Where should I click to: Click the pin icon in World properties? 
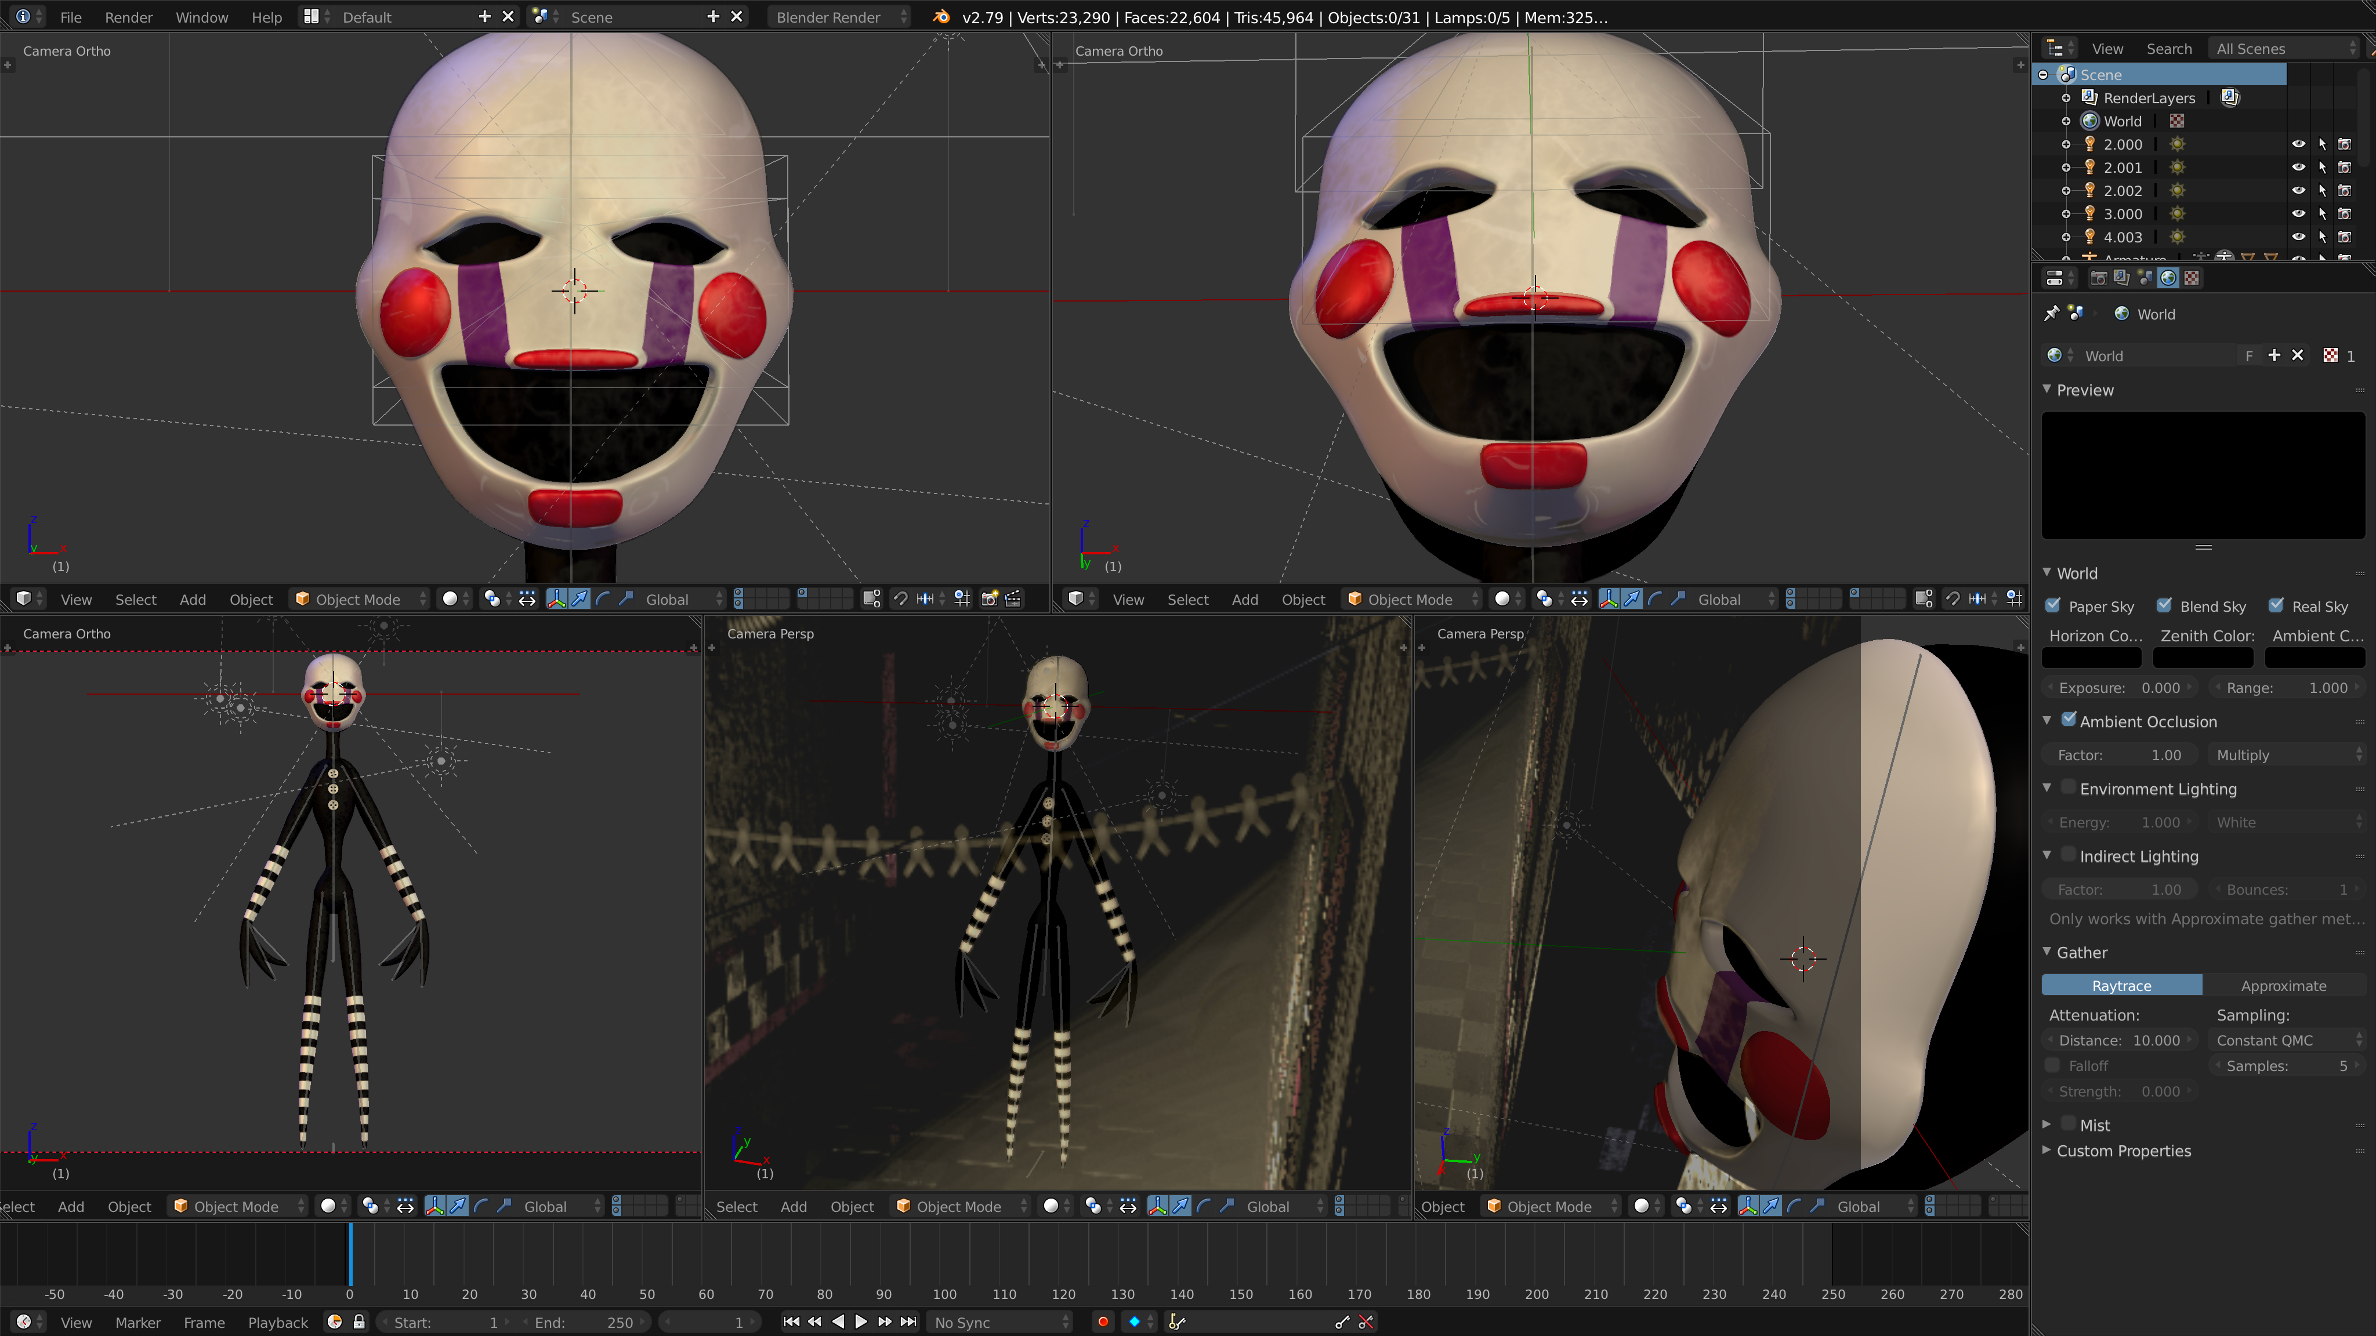[x=2051, y=314]
